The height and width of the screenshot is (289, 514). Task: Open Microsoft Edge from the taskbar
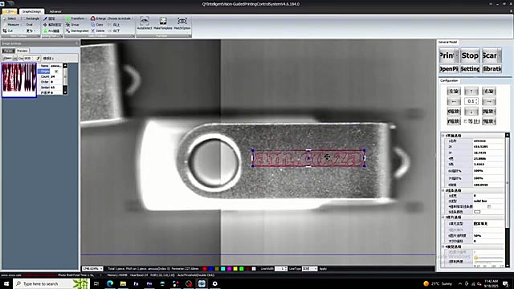coord(110,283)
